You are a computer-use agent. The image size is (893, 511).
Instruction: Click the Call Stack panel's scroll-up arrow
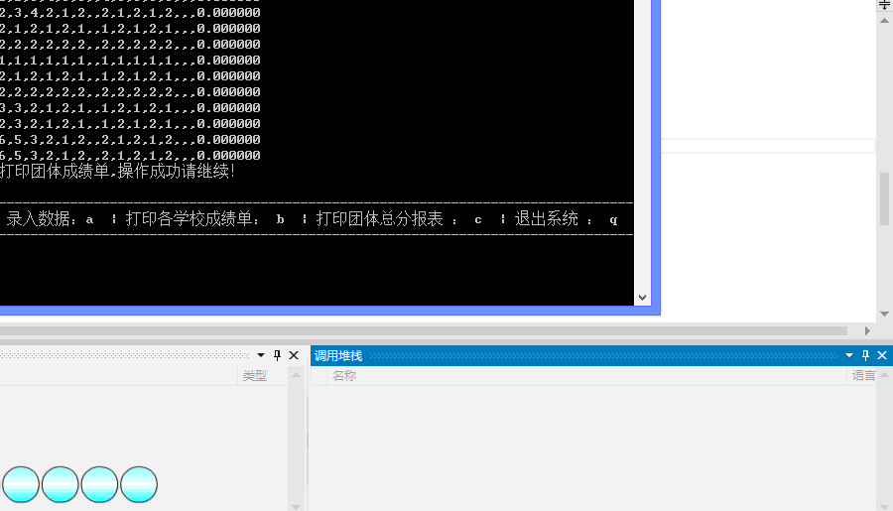pos(884,375)
